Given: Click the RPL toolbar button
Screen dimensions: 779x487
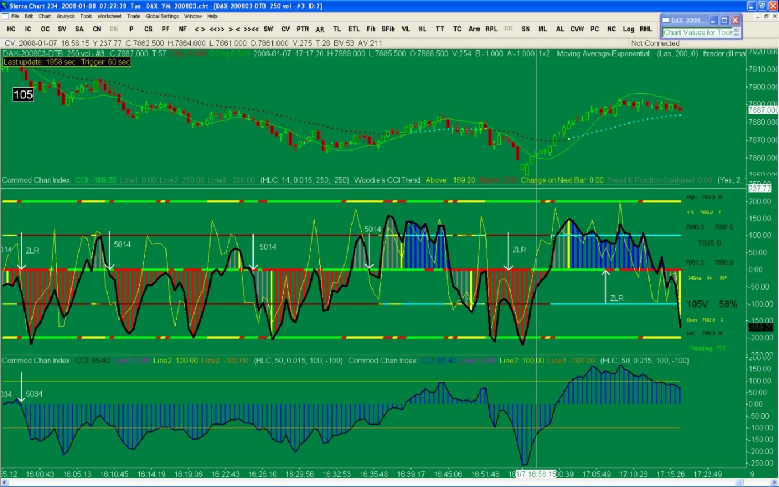Looking at the screenshot, I should click(x=491, y=29).
